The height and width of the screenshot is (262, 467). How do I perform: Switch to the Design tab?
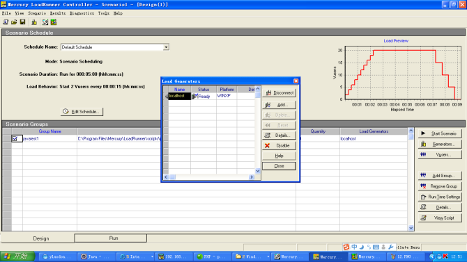38,238
